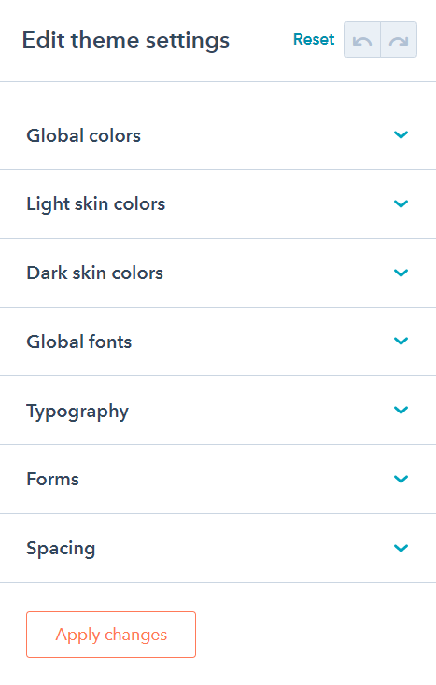Viewport: 436px width, 685px height.
Task: Expand Light skin colors chevron arrow
Action: click(401, 203)
